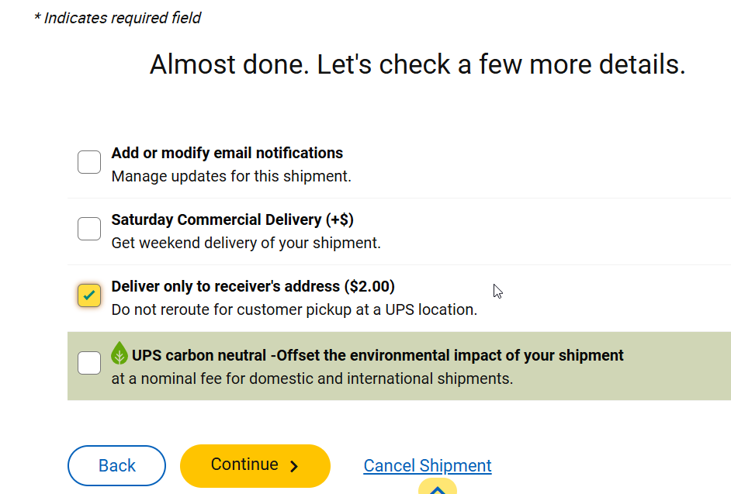731x494 pixels.
Task: Click "Add or modify email notifications" label
Action: coord(227,153)
